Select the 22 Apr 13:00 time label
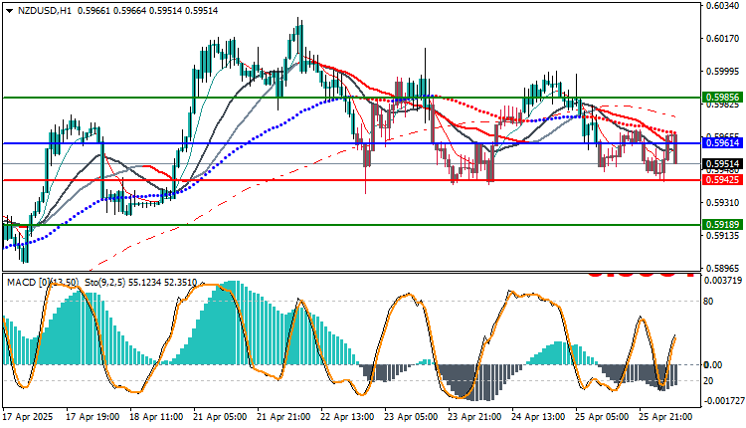This screenshot has height=428, width=746. coord(348,417)
